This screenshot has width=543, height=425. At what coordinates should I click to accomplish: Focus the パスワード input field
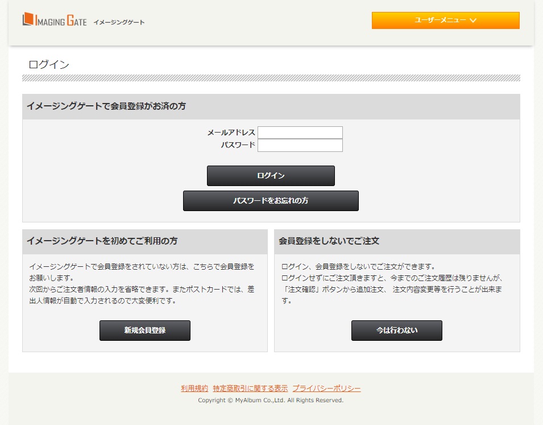[x=300, y=146]
